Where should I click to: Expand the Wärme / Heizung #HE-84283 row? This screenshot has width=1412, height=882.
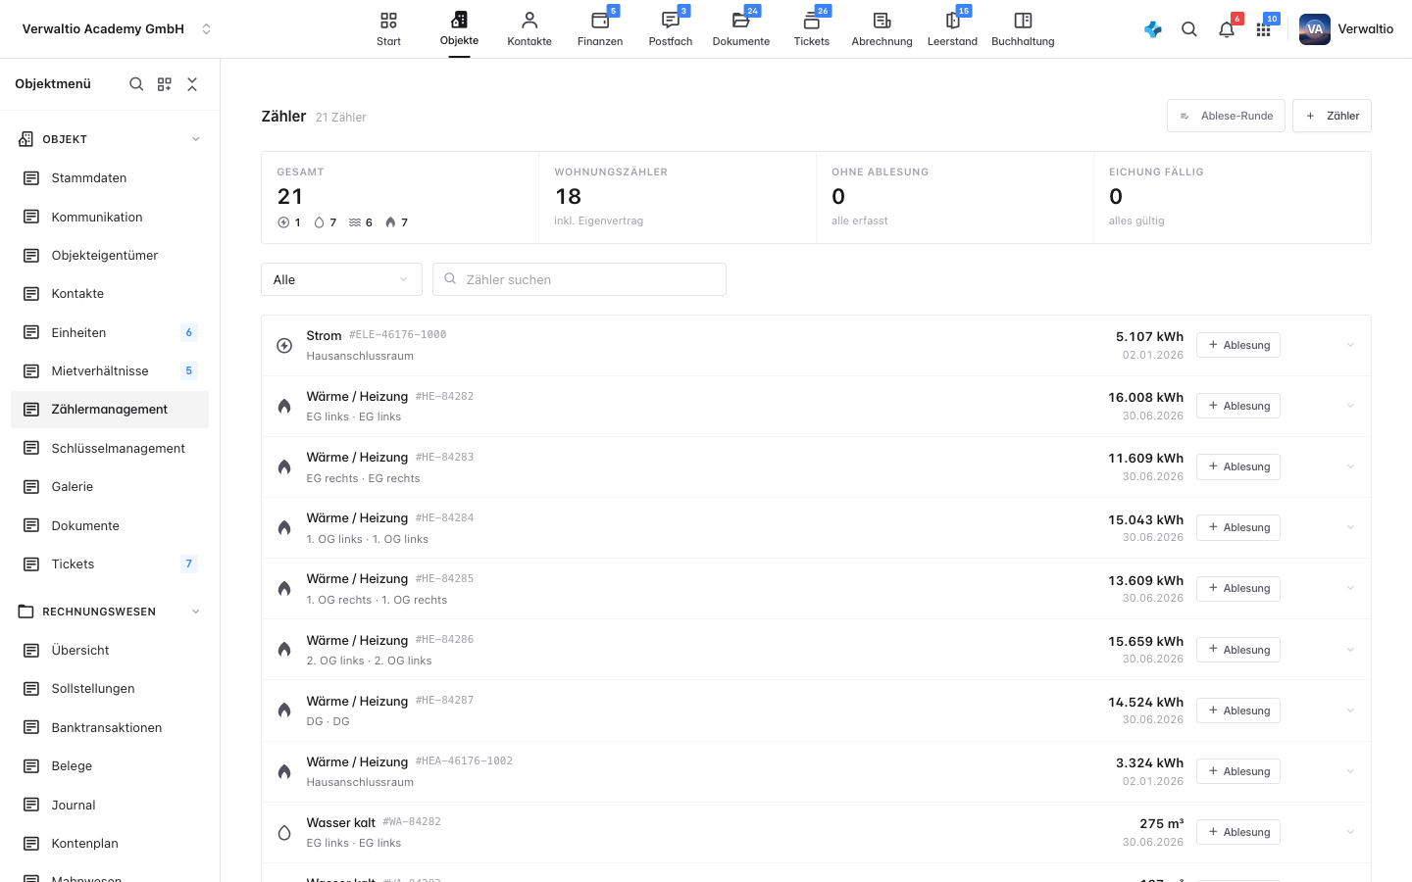(1350, 466)
